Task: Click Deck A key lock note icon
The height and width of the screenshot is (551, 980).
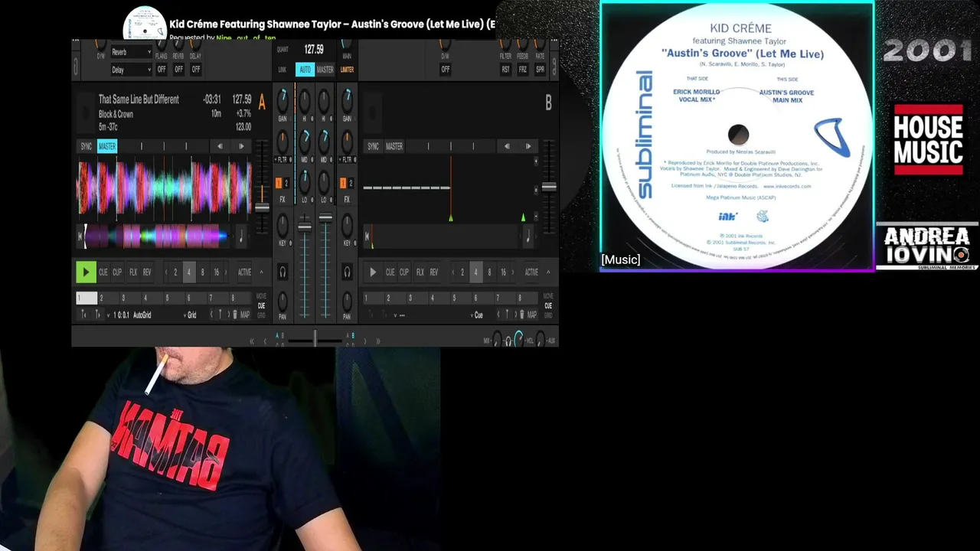Action: coord(240,237)
